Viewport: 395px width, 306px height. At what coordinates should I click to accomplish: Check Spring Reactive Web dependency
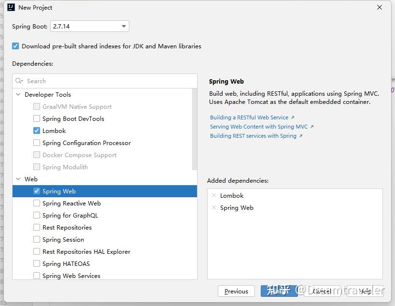tap(37, 203)
